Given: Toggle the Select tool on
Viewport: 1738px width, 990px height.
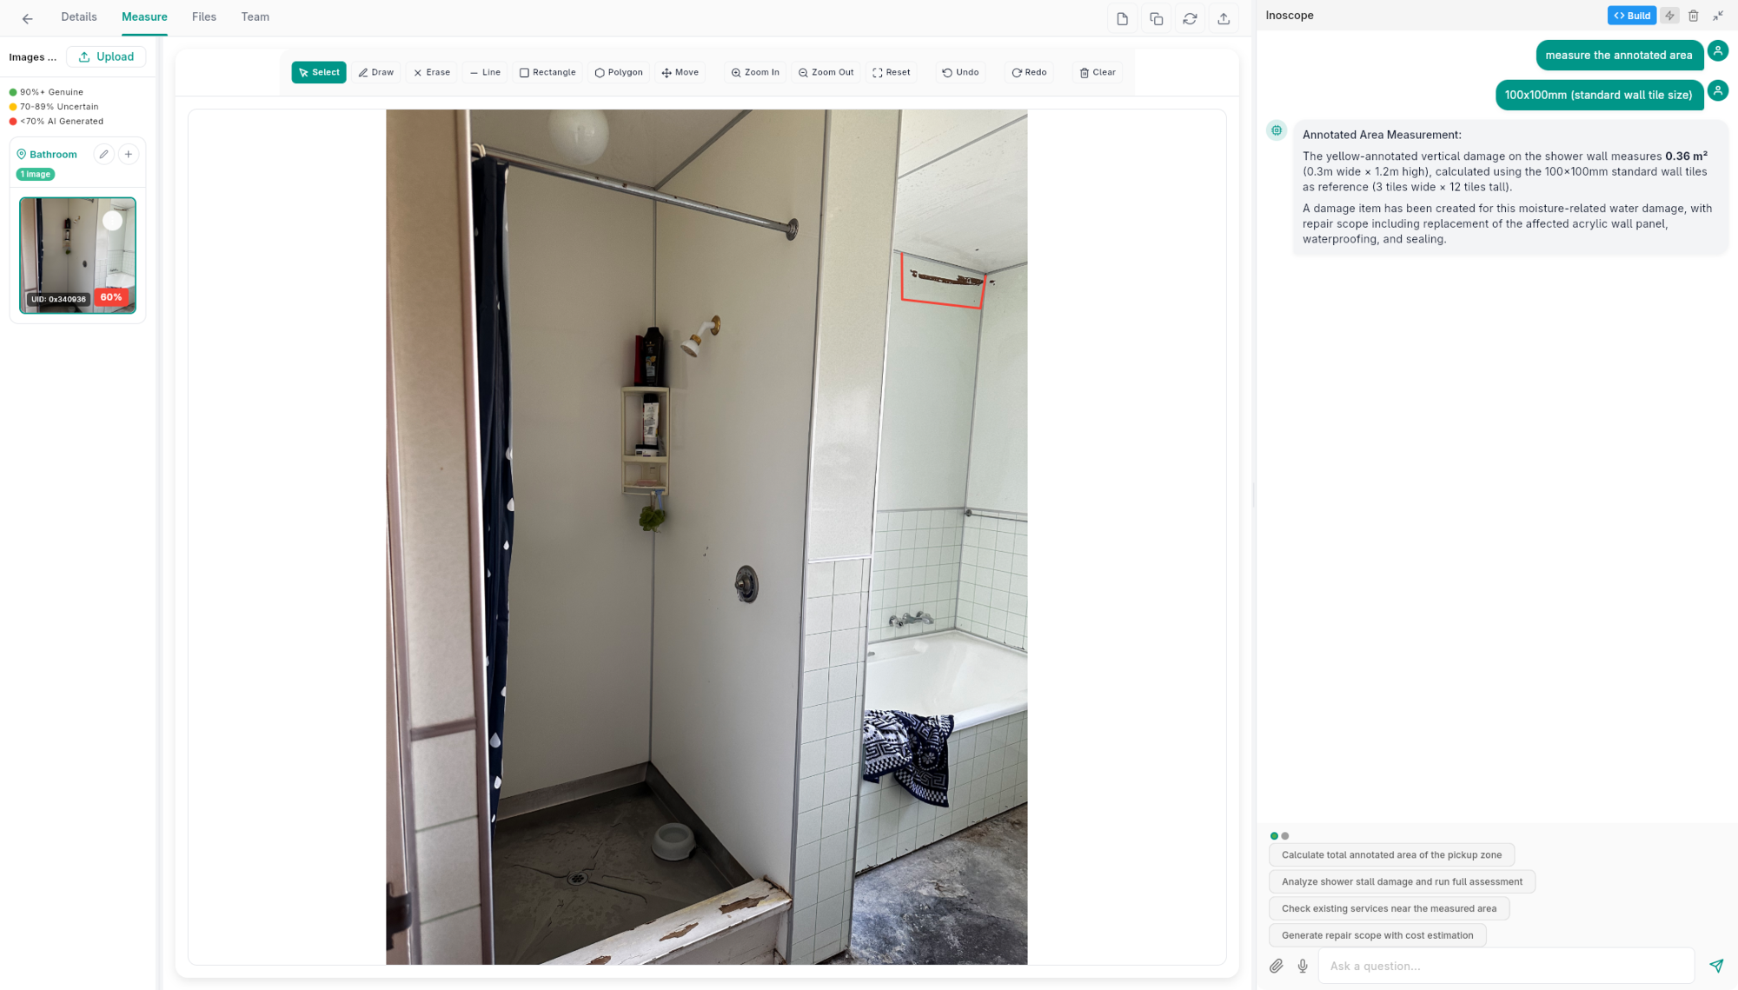Looking at the screenshot, I should coord(318,72).
